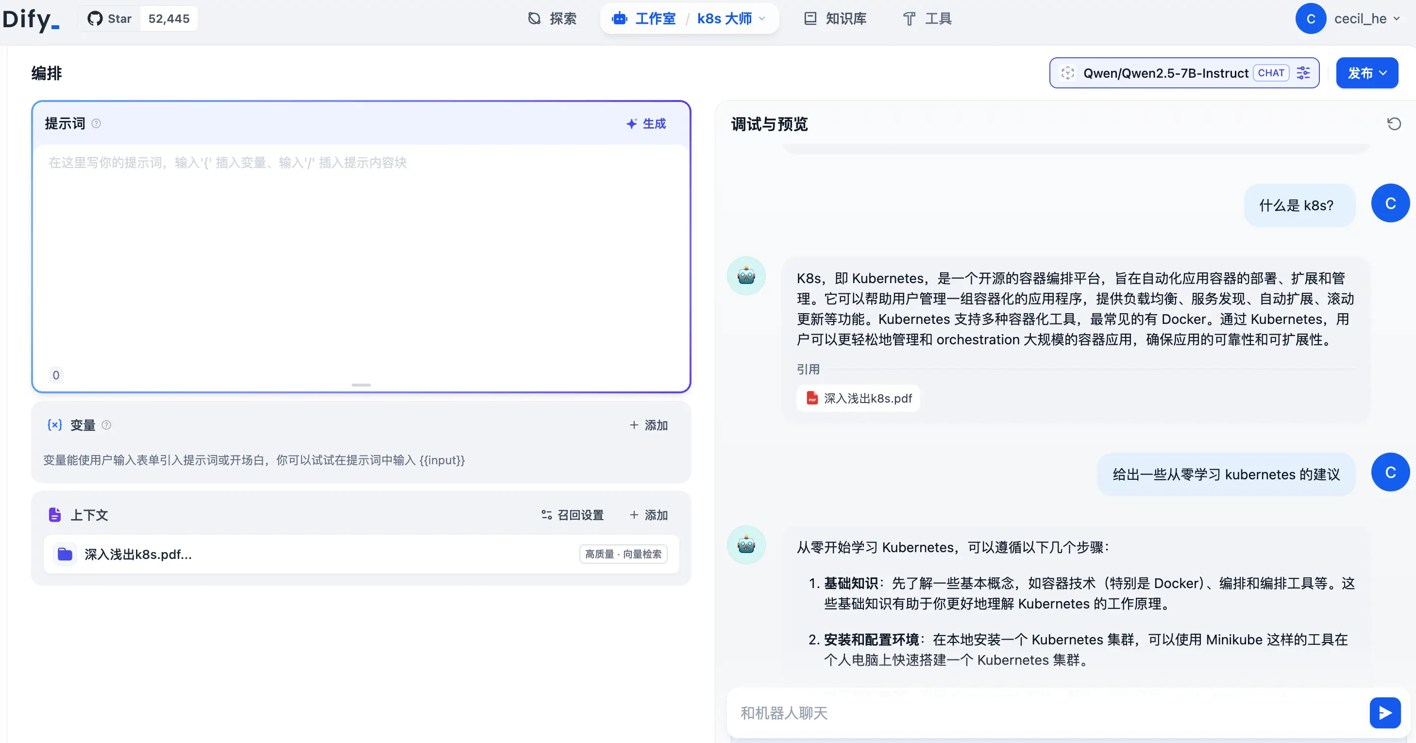
Task: Open the 探索 explore tab
Action: pos(552,18)
